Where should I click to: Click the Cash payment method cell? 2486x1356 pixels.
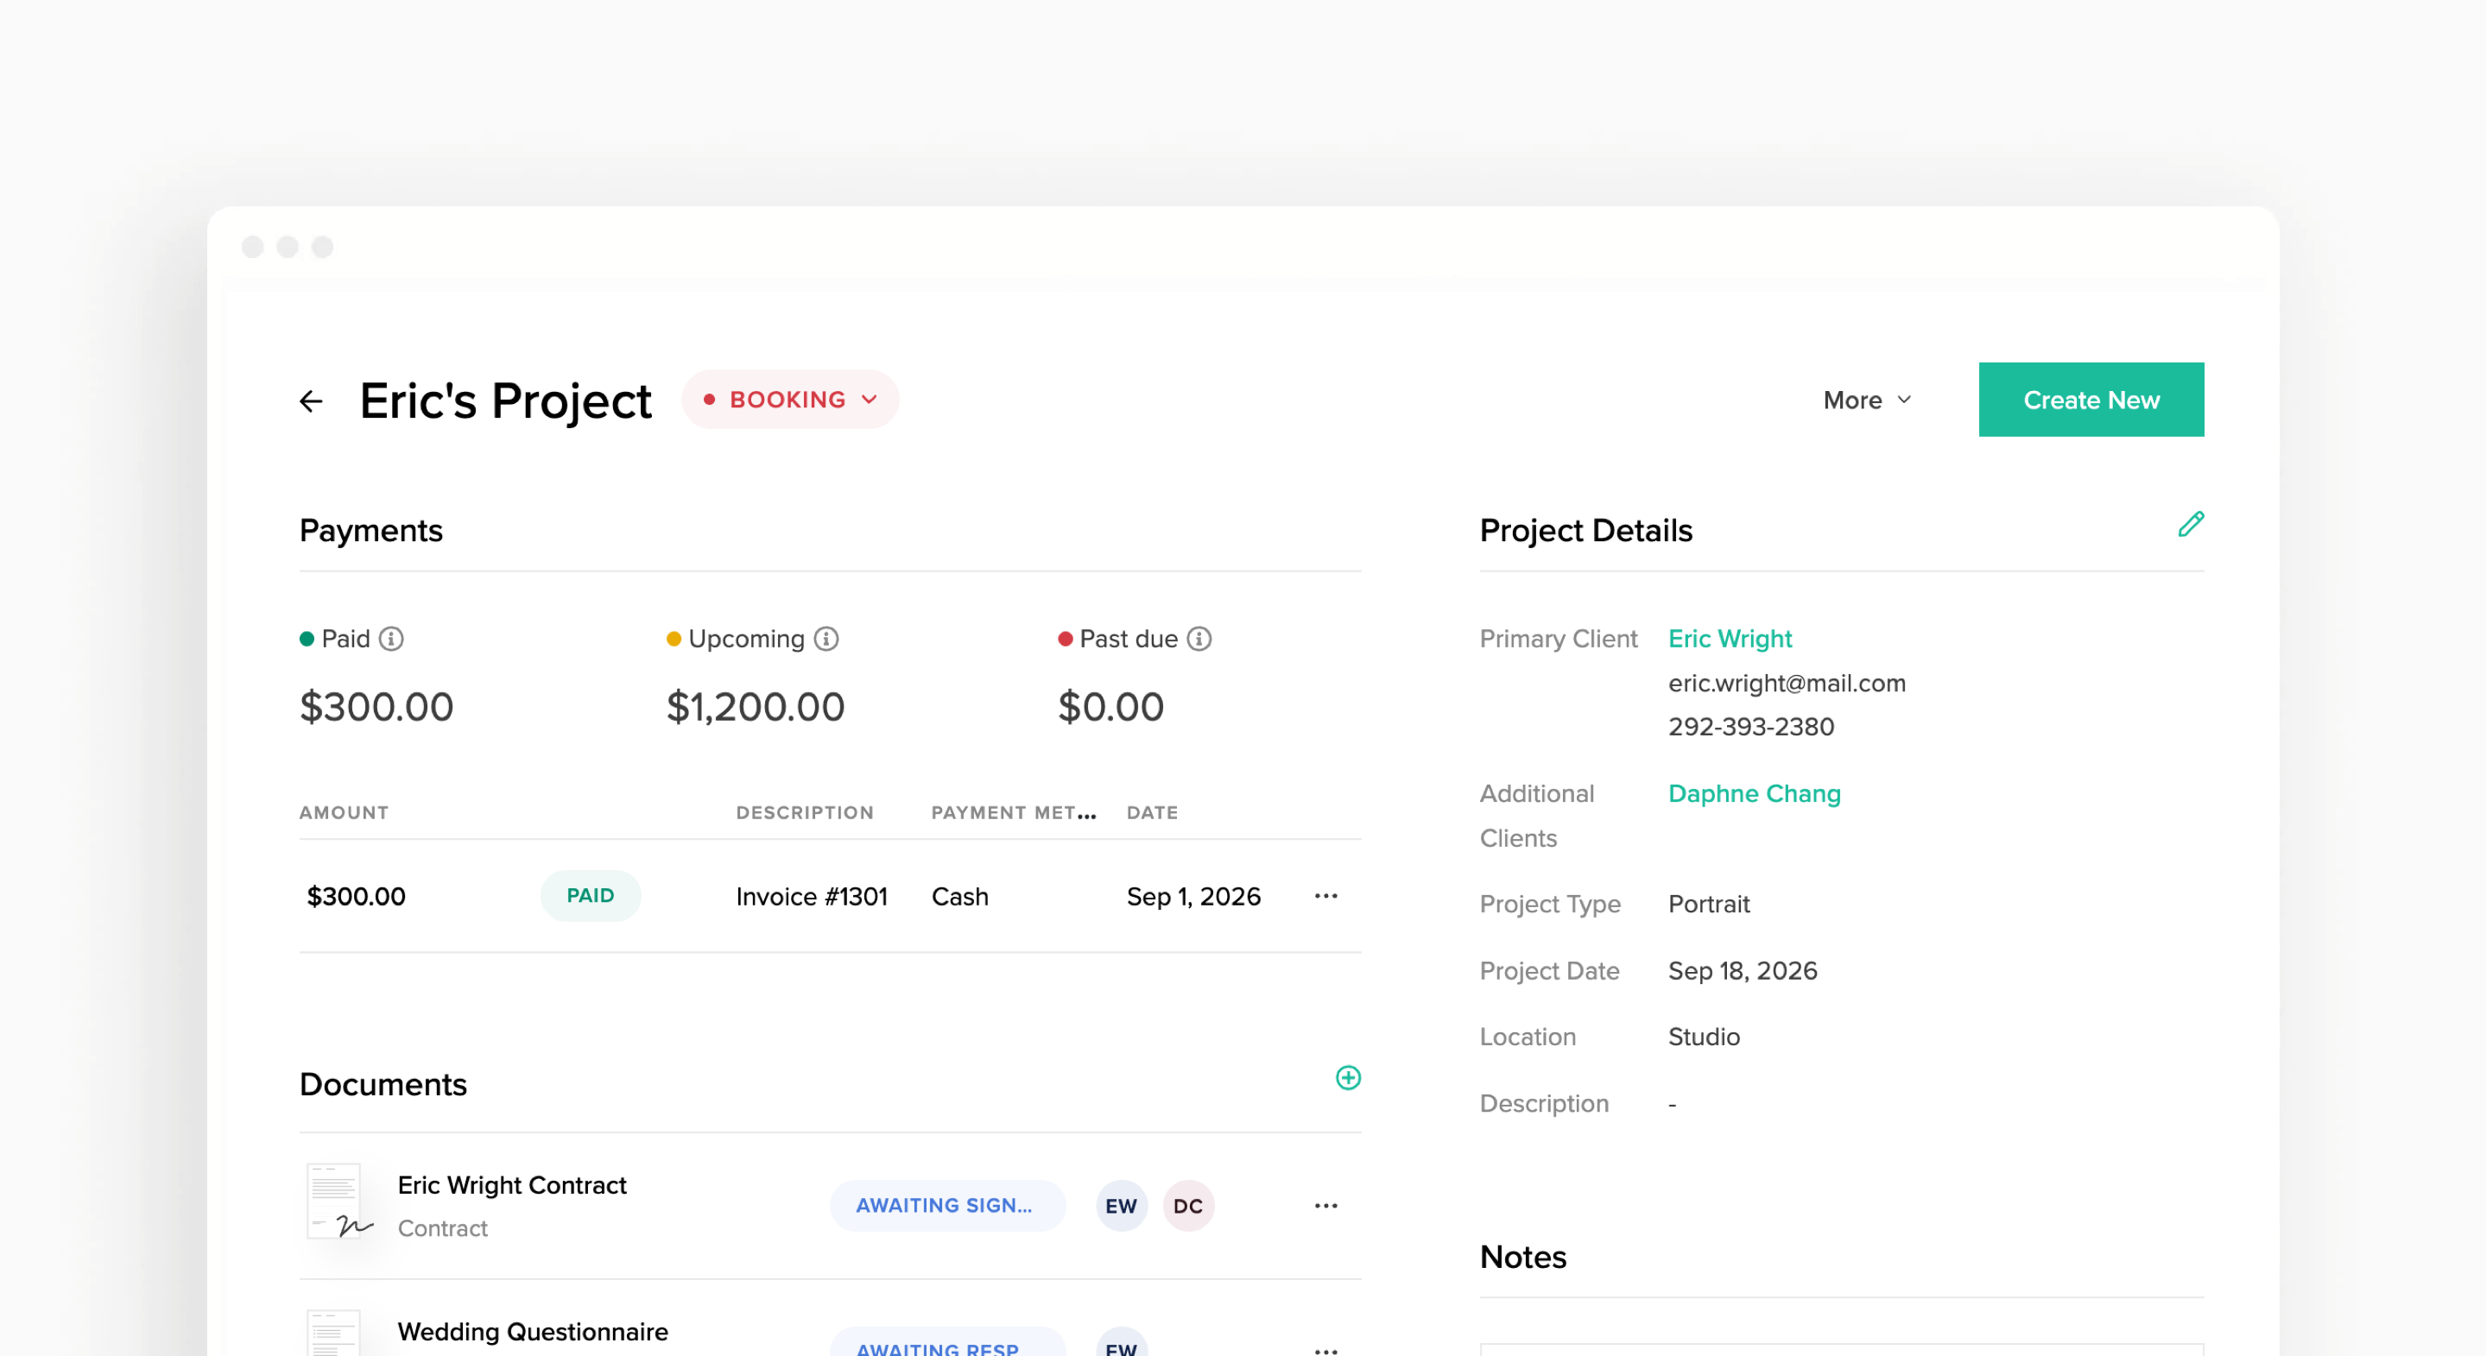(959, 896)
